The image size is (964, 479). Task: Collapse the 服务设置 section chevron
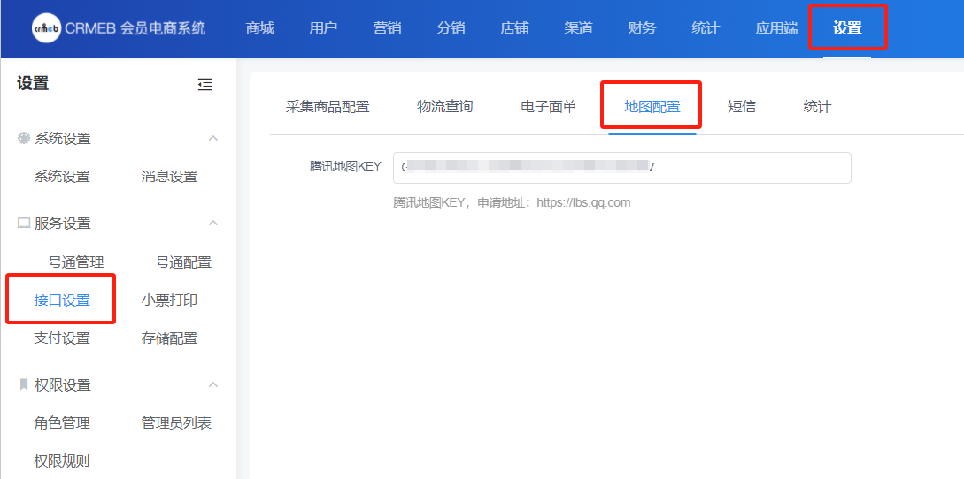tap(212, 224)
